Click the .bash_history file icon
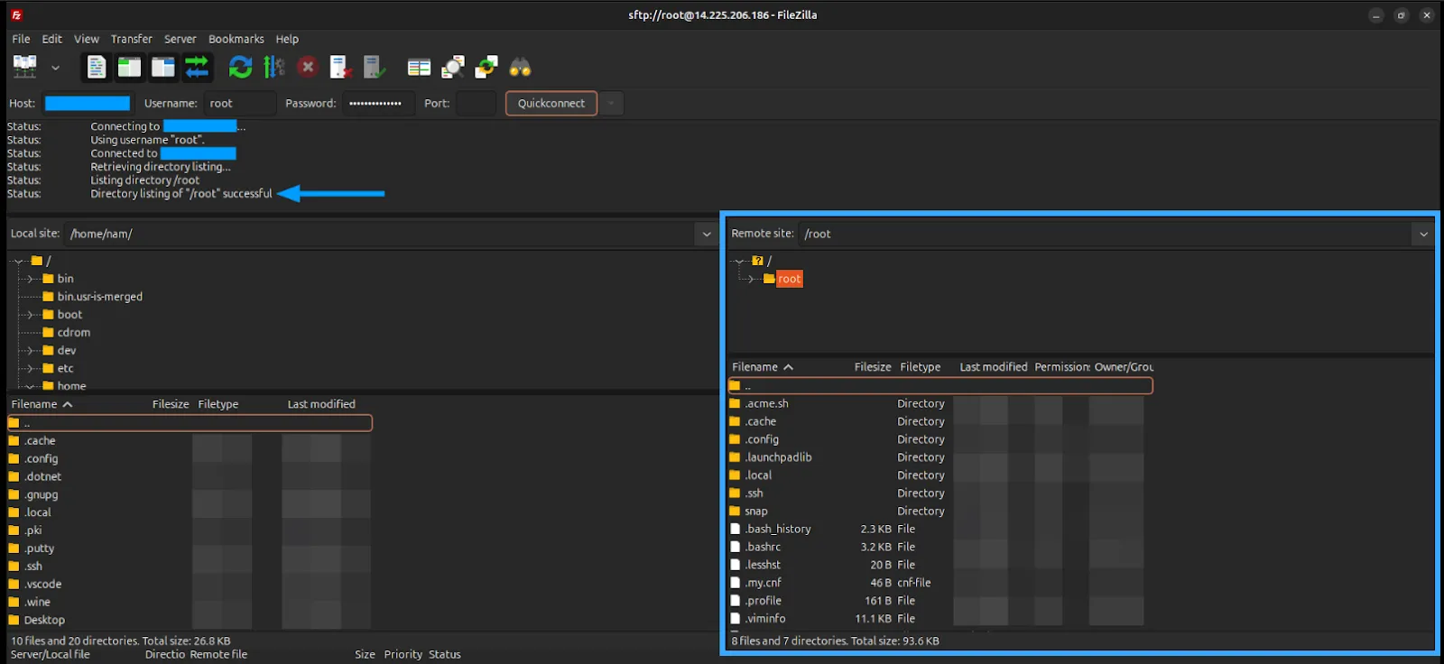Screen dimensions: 1444x664 click(735, 529)
